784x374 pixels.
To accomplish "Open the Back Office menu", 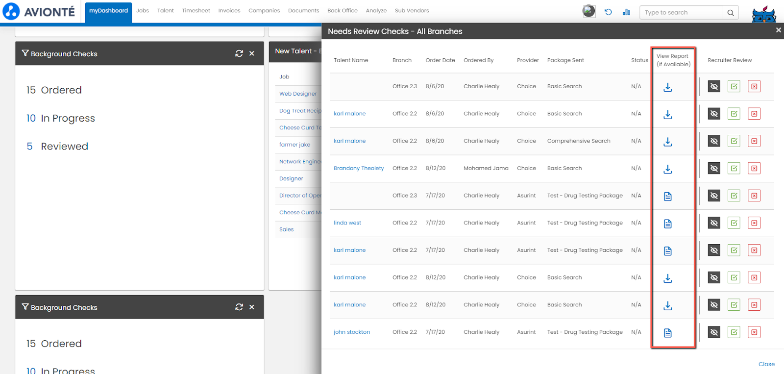I will point(342,10).
